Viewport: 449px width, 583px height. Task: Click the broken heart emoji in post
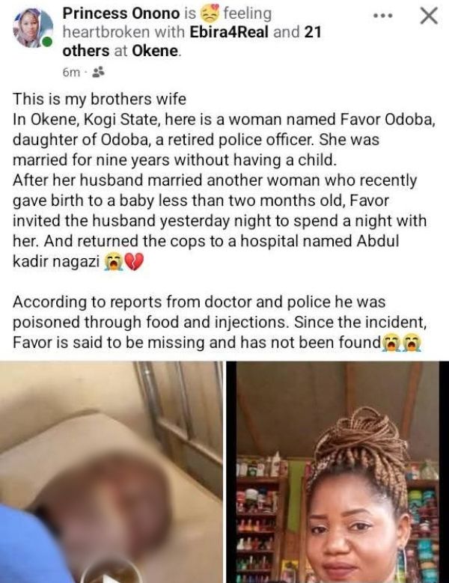(x=134, y=262)
